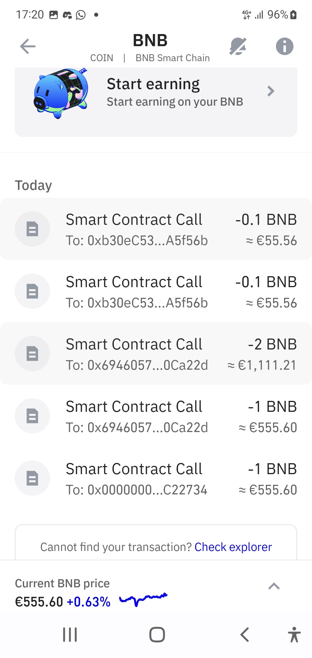
Task: Open second Smart Contract Call to 0xb30eC53
Action: click(156, 291)
